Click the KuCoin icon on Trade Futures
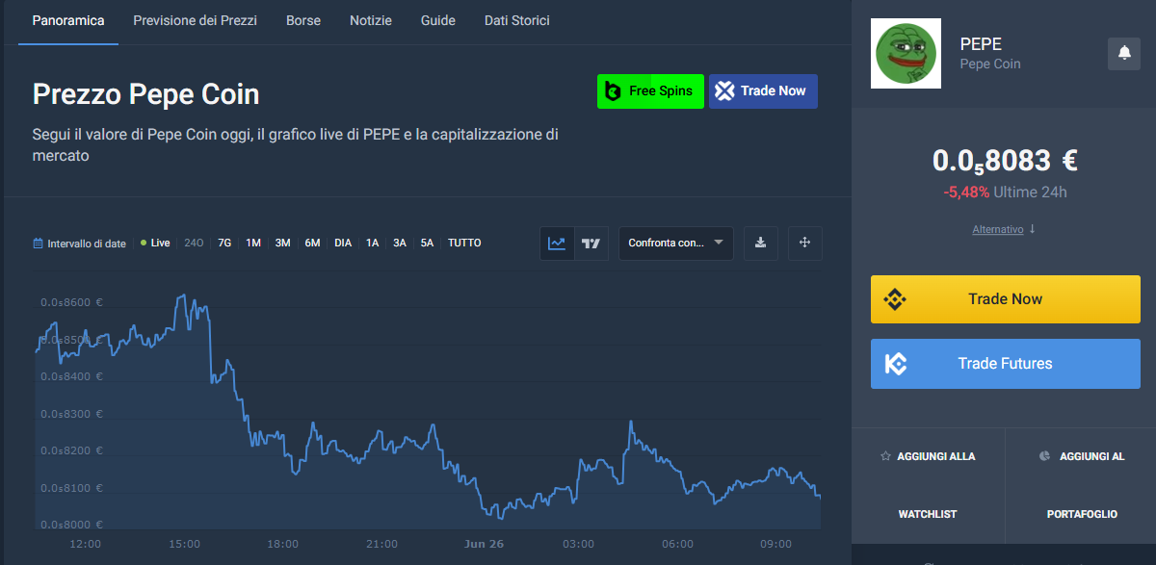Image resolution: width=1156 pixels, height=565 pixels. coord(897,363)
